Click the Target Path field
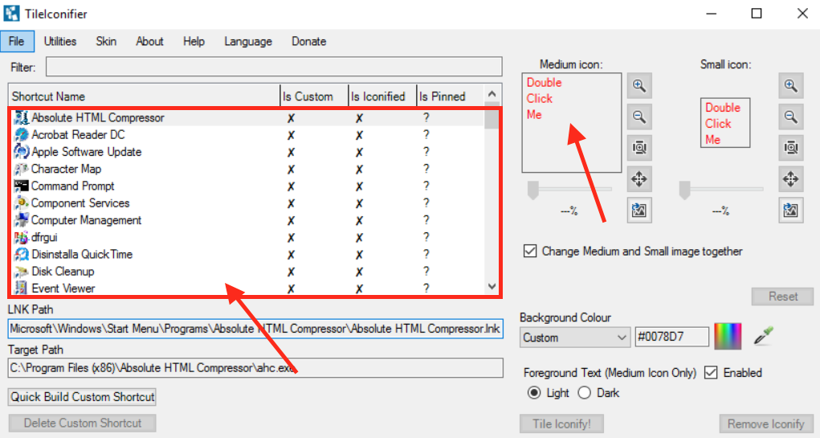 [255, 368]
